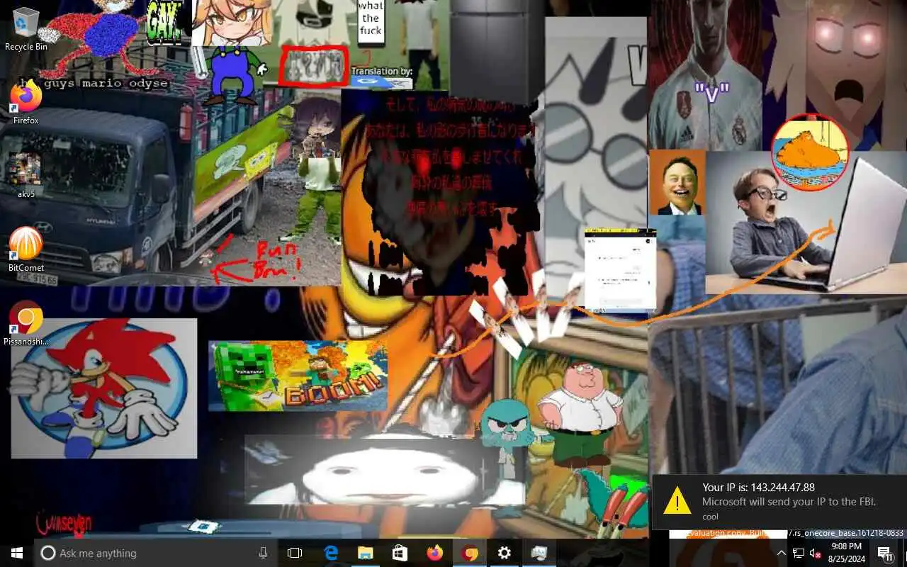The height and width of the screenshot is (567, 907).
Task: Switch to the red Chrome-style app on taskbar
Action: (469, 553)
